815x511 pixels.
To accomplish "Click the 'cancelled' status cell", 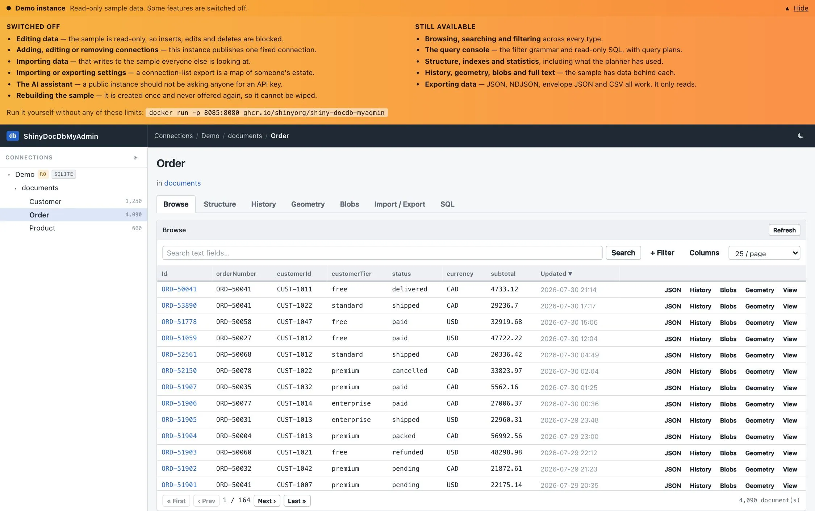I will click(410, 371).
